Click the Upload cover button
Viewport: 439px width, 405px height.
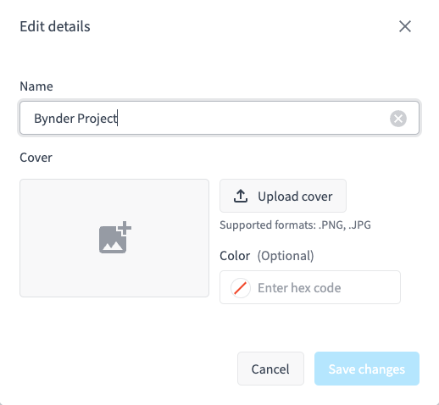tap(283, 196)
